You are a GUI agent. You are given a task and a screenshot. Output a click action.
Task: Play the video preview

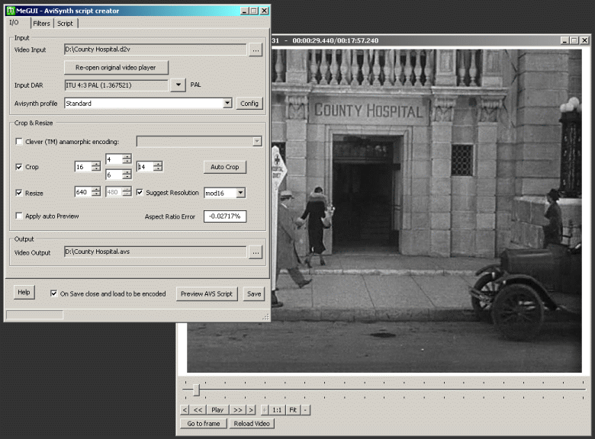(x=217, y=410)
